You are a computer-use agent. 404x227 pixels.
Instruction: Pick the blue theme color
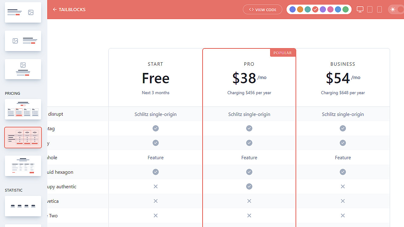tap(338, 9)
